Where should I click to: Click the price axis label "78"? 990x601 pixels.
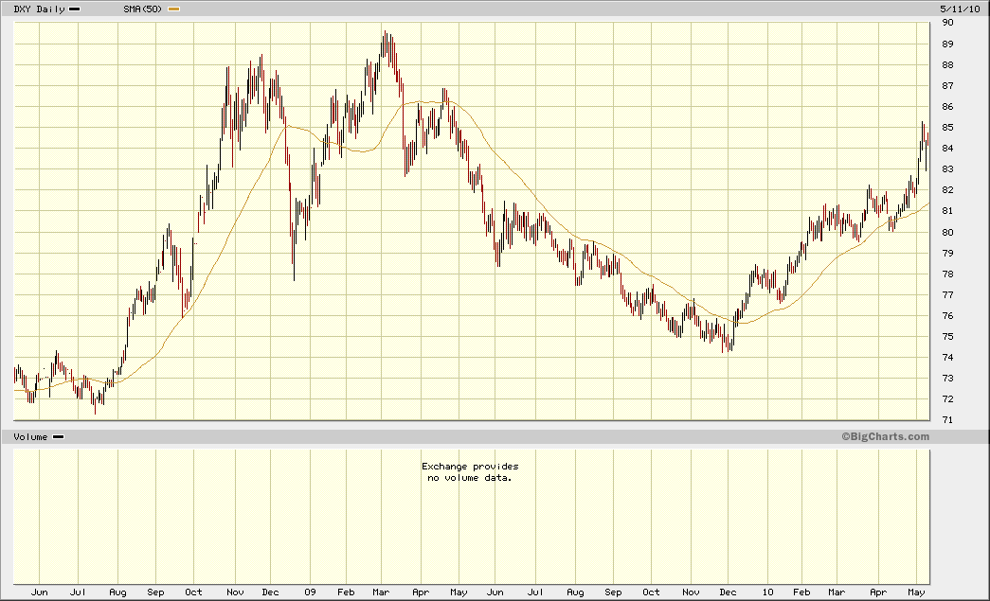947,274
